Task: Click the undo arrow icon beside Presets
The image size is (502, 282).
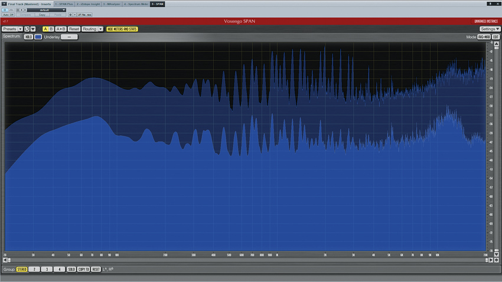Action: click(x=27, y=29)
